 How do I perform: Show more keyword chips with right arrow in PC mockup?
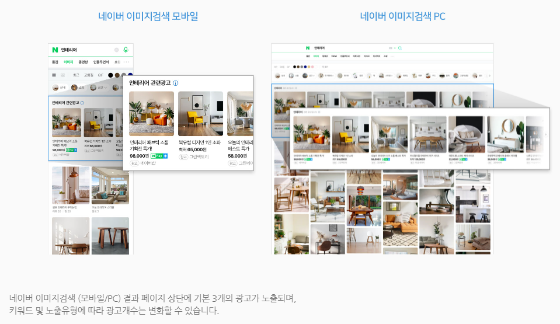(x=490, y=76)
